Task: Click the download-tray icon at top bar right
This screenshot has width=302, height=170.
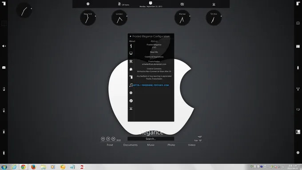Action: click(x=214, y=4)
